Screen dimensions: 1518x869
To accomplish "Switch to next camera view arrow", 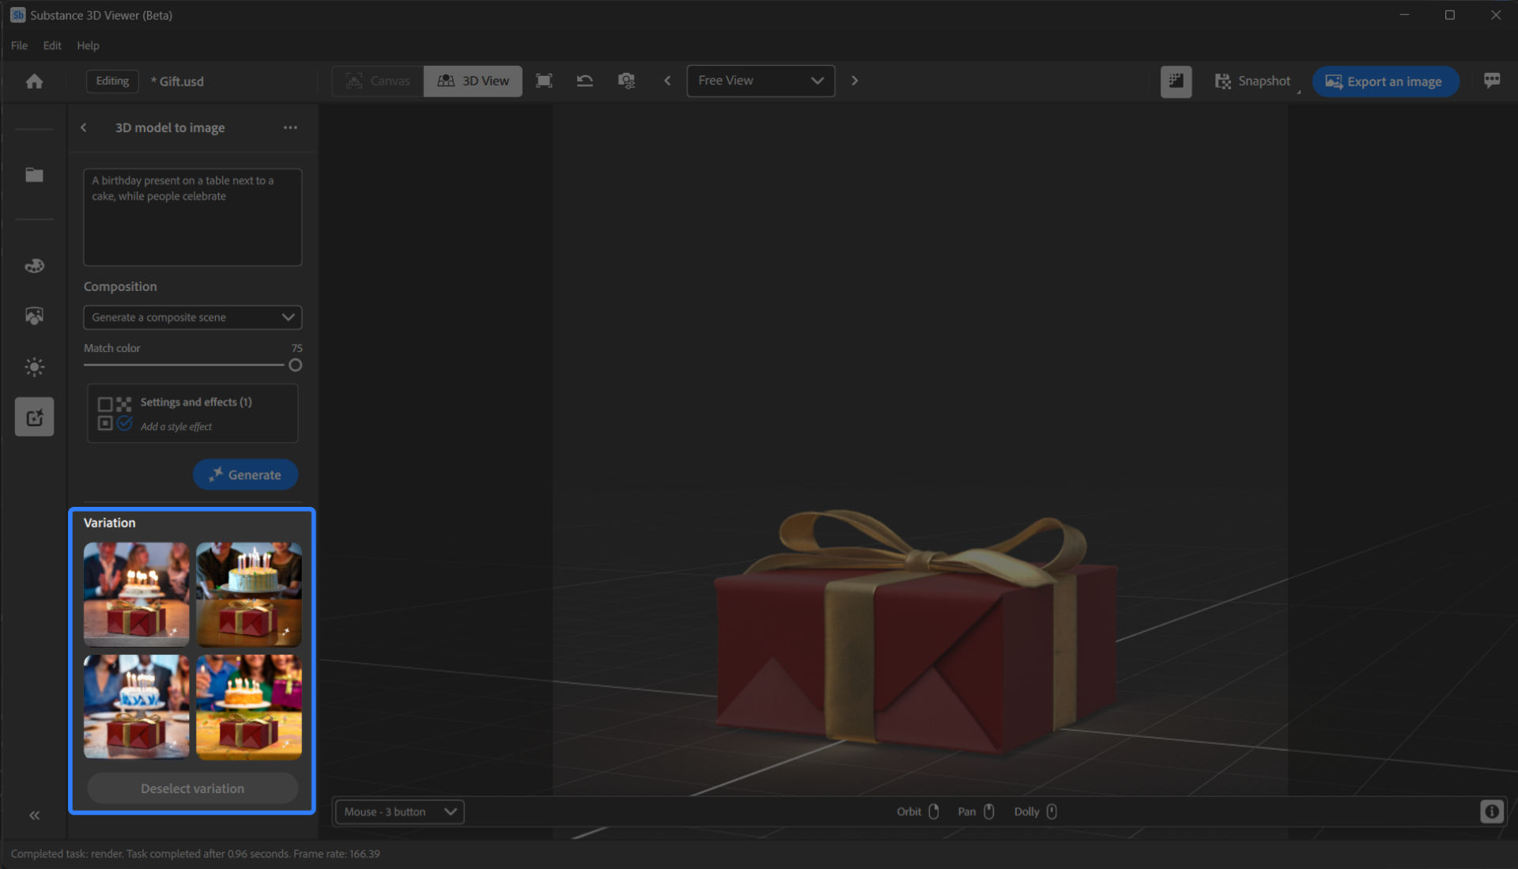I will 855,81.
